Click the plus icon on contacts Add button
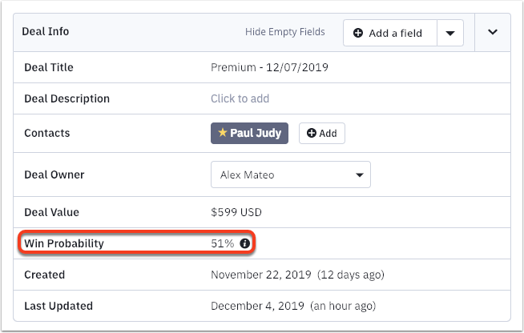Screen dimensions: 524x333 click(311, 134)
